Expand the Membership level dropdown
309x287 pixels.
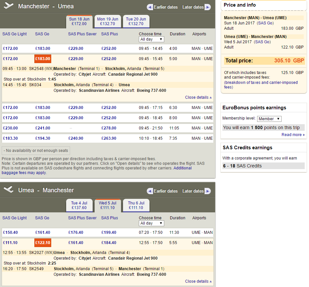pyautogui.click(x=269, y=119)
